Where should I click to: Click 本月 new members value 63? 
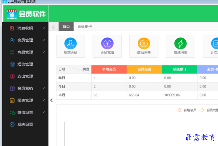tap(95, 95)
